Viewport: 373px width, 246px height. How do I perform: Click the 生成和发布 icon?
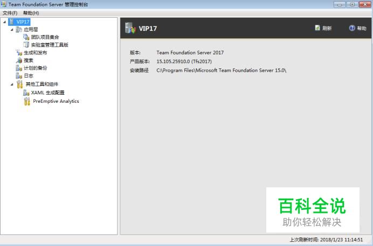[19, 52]
